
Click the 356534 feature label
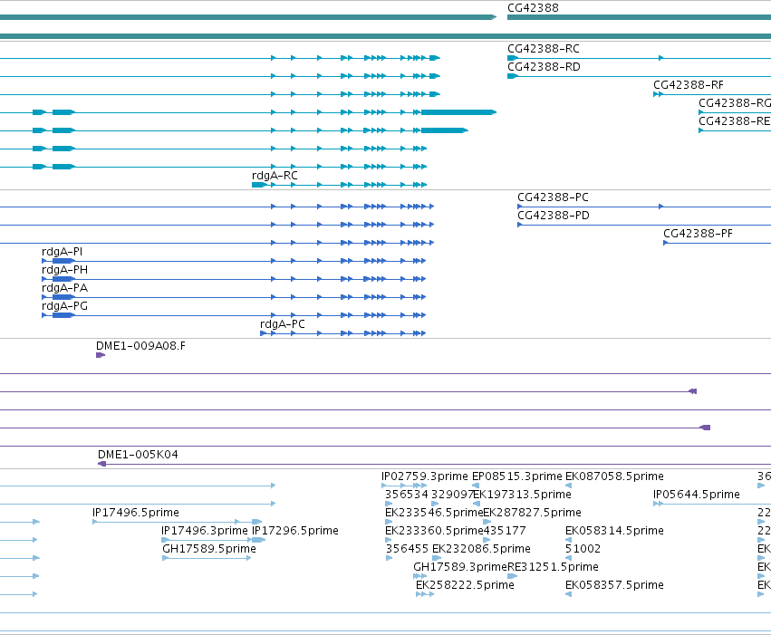[407, 495]
